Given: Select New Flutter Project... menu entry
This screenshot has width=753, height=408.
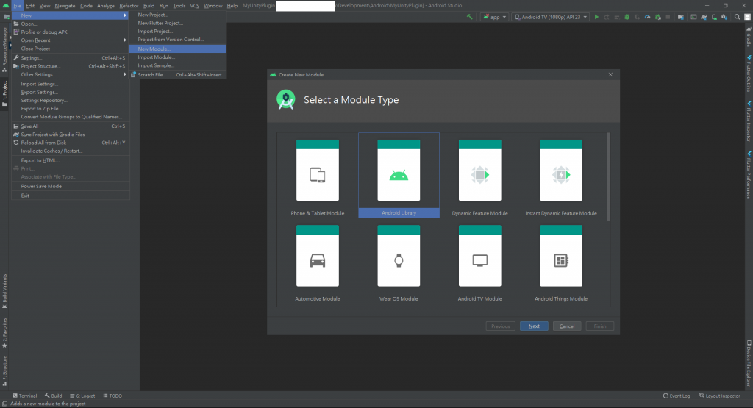Looking at the screenshot, I should (177, 23).
